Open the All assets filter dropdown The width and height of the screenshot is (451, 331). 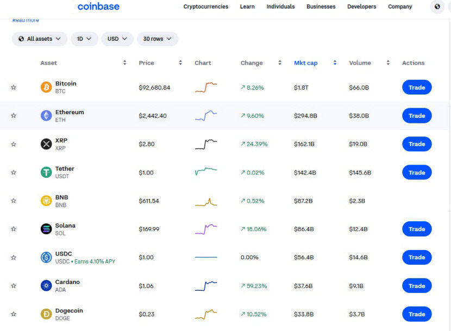[40, 39]
